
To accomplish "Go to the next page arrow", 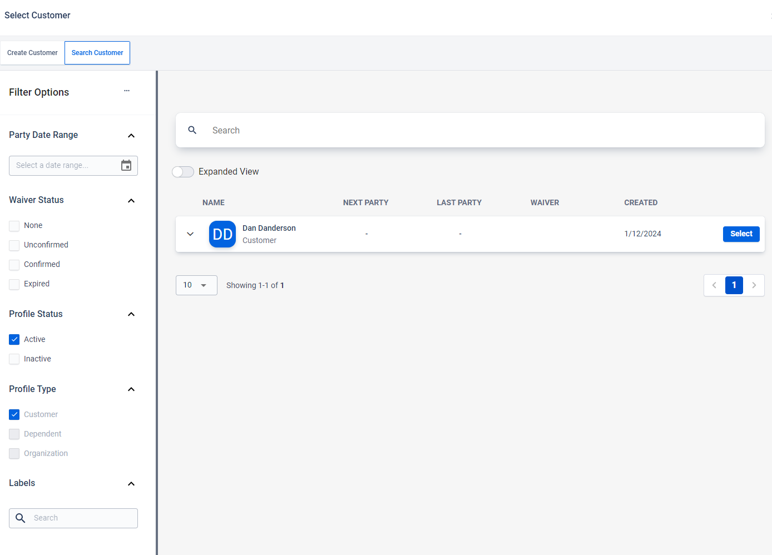I will pyautogui.click(x=754, y=285).
